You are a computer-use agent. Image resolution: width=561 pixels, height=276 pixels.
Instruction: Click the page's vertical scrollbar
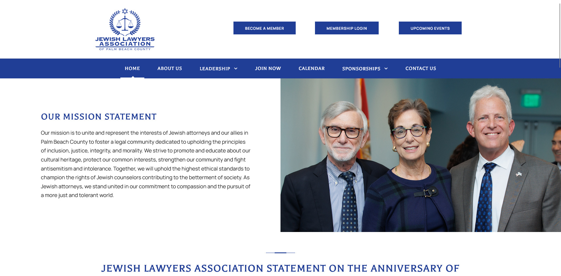coord(560,35)
